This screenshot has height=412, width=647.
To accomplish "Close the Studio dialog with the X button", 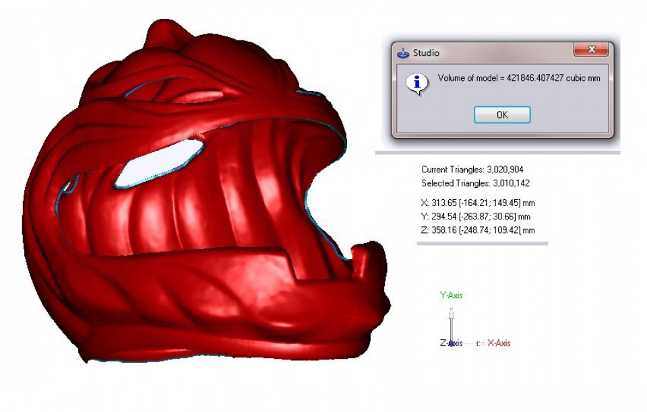I will (591, 49).
